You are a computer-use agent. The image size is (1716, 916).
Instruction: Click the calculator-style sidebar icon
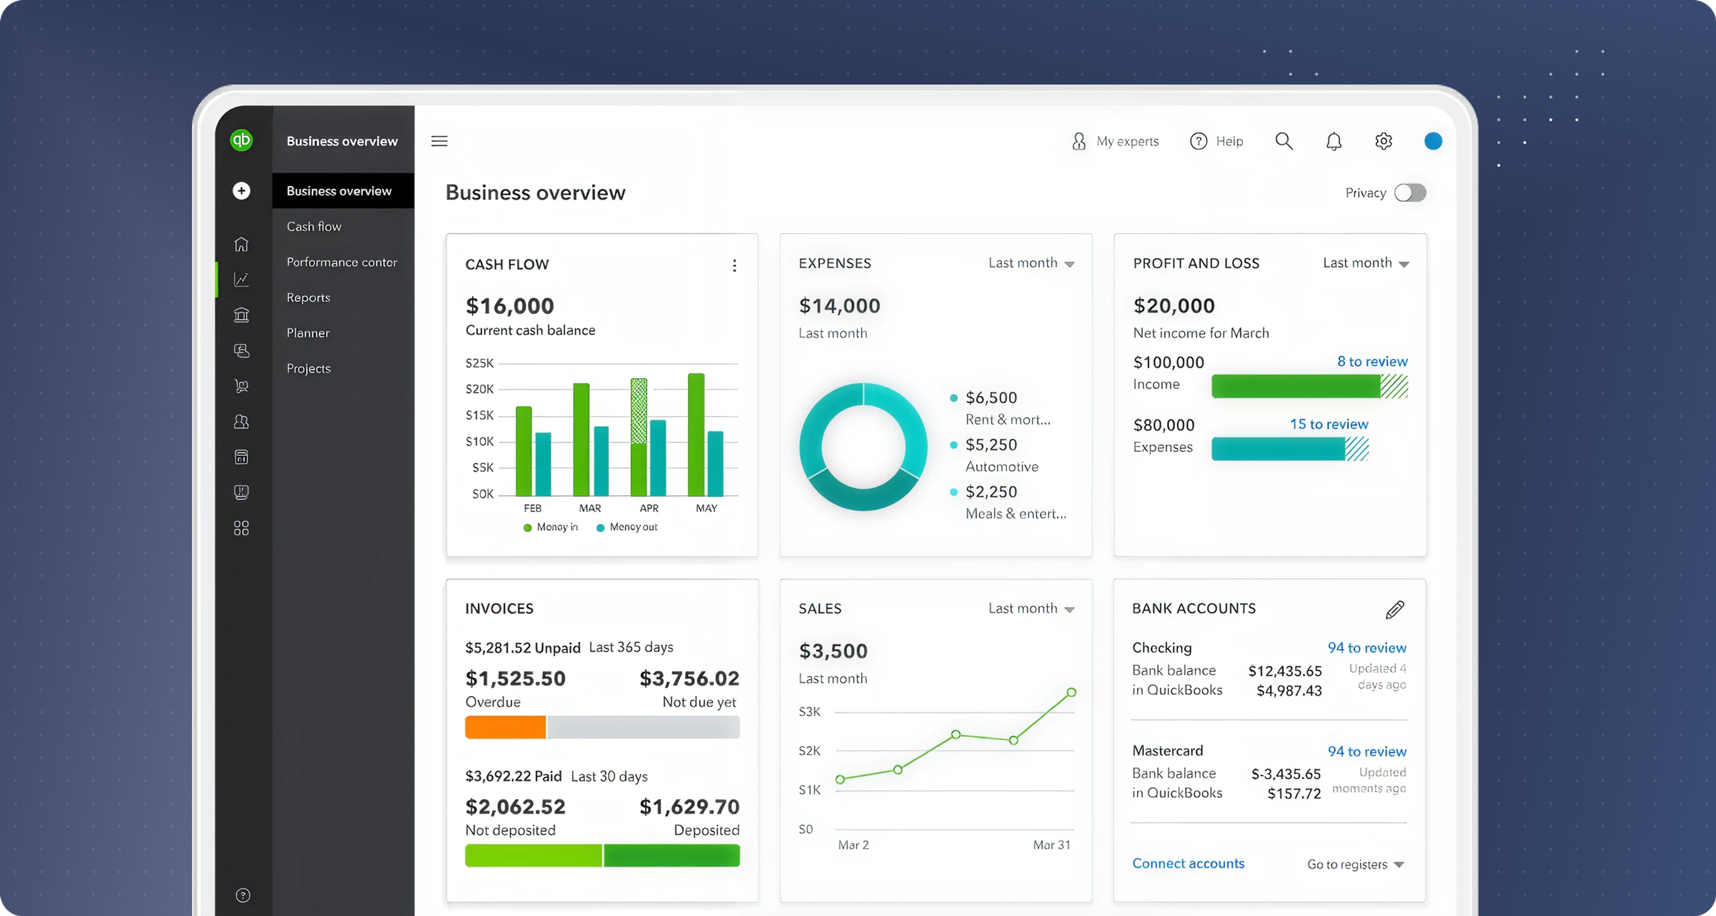[241, 457]
